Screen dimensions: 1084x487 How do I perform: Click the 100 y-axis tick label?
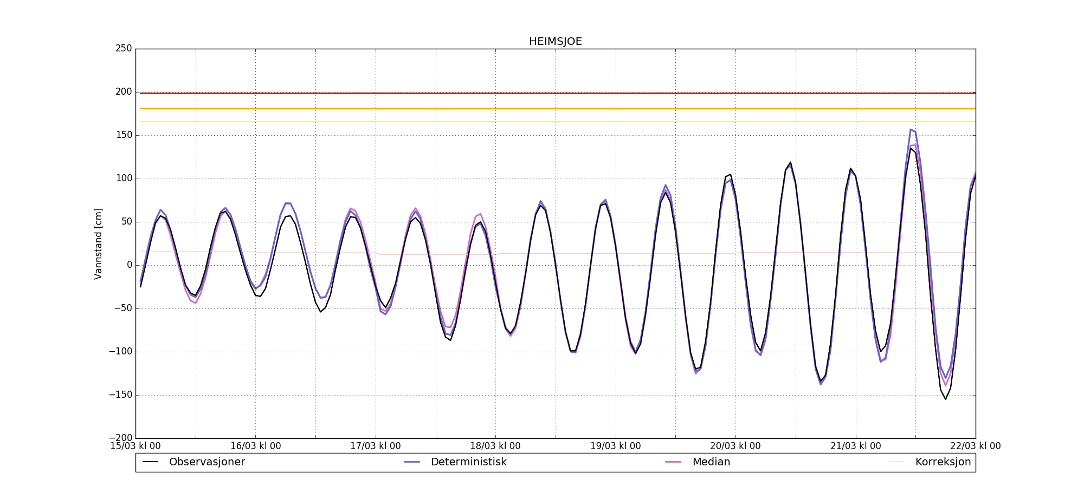click(x=124, y=179)
